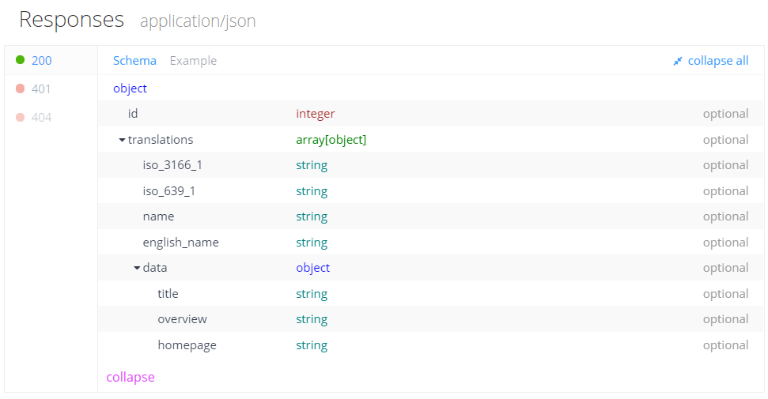The image size is (768, 399).
Task: Click the integer type of id
Action: (x=316, y=114)
